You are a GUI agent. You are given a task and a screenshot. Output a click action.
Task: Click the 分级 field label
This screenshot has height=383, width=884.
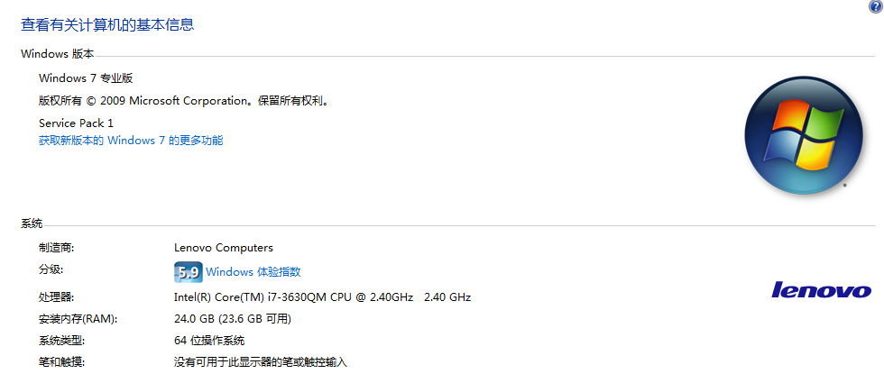coord(51,269)
